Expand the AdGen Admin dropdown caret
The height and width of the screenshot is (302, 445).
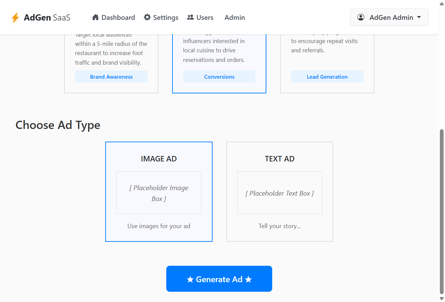419,17
